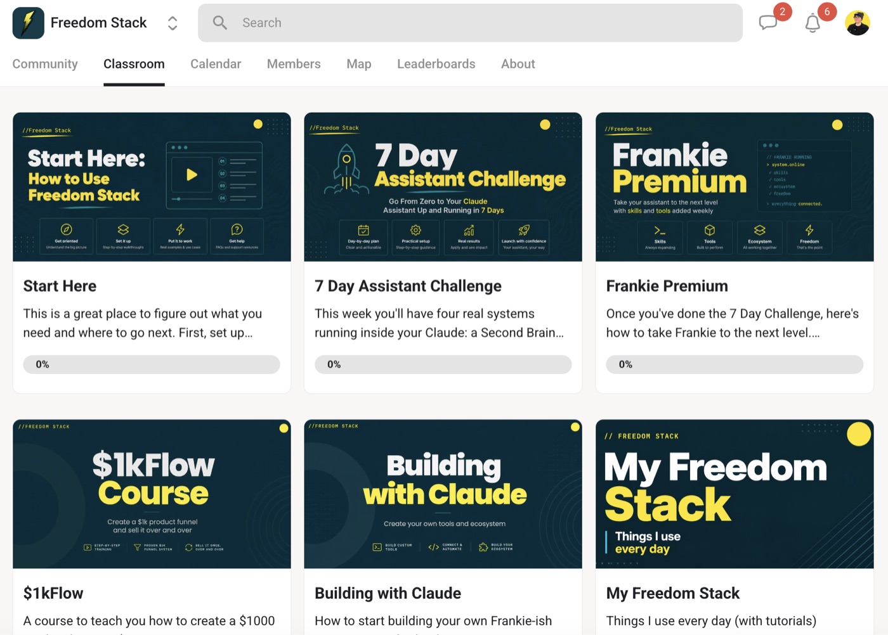Select the Classroom tab
The width and height of the screenshot is (888, 635).
click(x=134, y=64)
